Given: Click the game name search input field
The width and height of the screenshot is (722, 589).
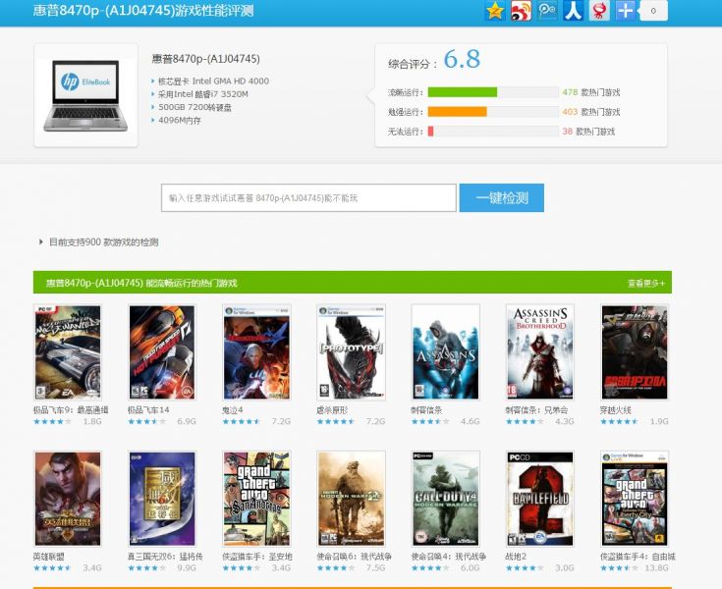Looking at the screenshot, I should (x=308, y=198).
